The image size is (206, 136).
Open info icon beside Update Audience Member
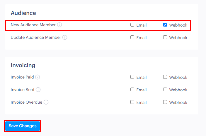pos(65,37)
